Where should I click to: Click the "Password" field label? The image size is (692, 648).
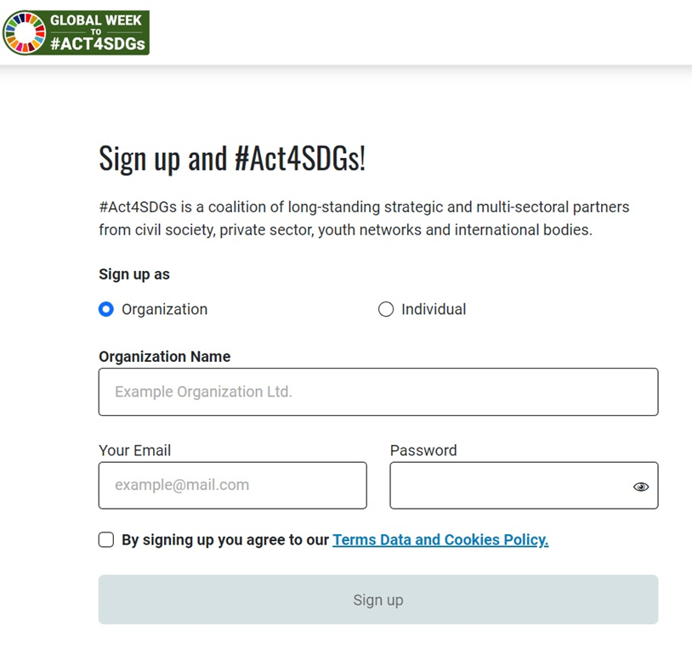pos(423,450)
